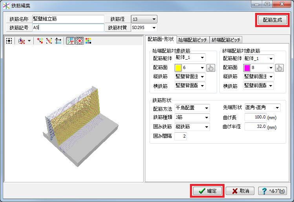This screenshot has width=294, height=202.
Task: Open the 終端 配筋面 dropdown showing 8
Action: tap(262, 67)
